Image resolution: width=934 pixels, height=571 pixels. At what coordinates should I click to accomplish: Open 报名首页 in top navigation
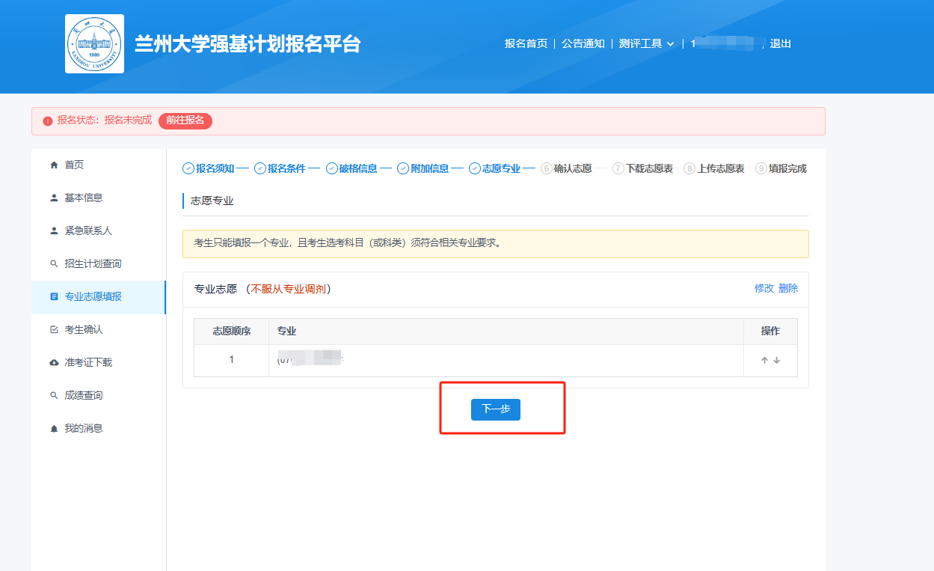[526, 43]
